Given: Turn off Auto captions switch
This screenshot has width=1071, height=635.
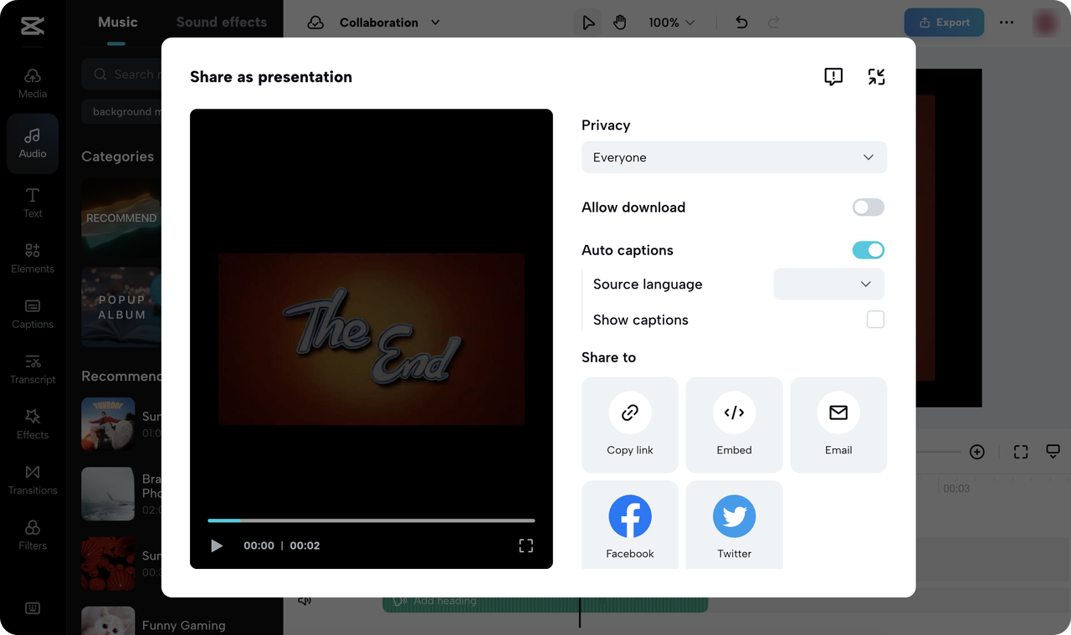Looking at the screenshot, I should click(869, 250).
